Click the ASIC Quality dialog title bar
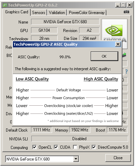 [x=67, y=44]
